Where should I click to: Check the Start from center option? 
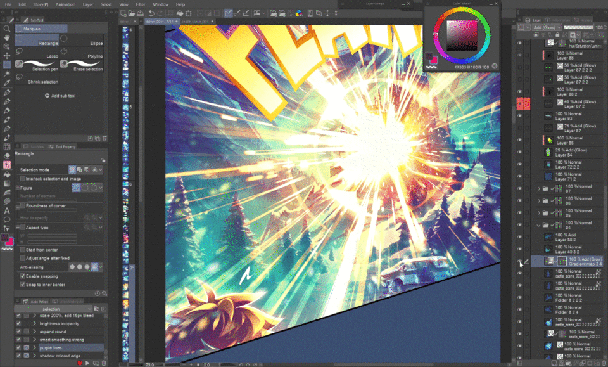click(23, 250)
